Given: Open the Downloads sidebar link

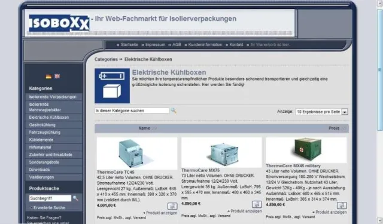Looking at the screenshot, I should [x=54, y=170].
